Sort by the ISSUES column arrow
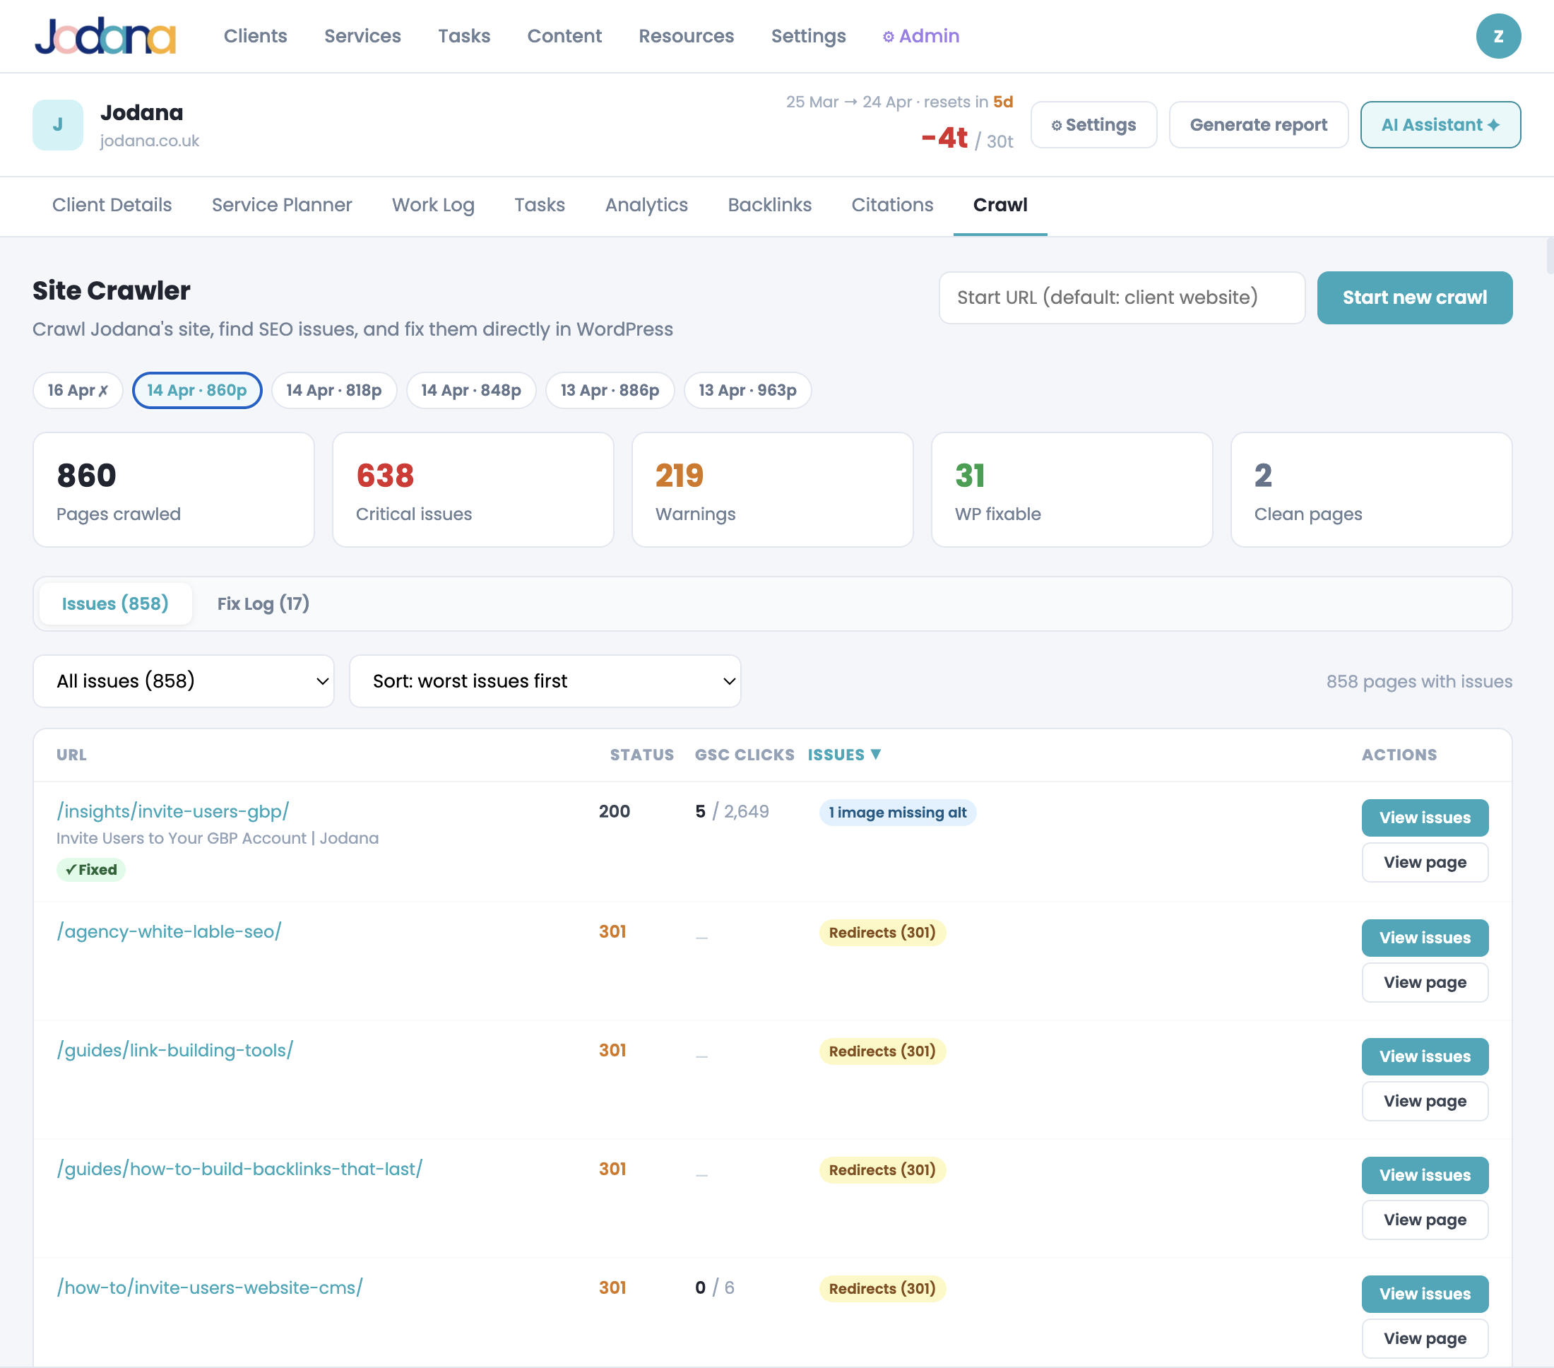 tap(876, 755)
